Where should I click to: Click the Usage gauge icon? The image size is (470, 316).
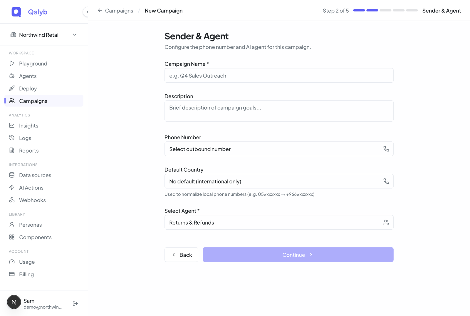pos(12,262)
